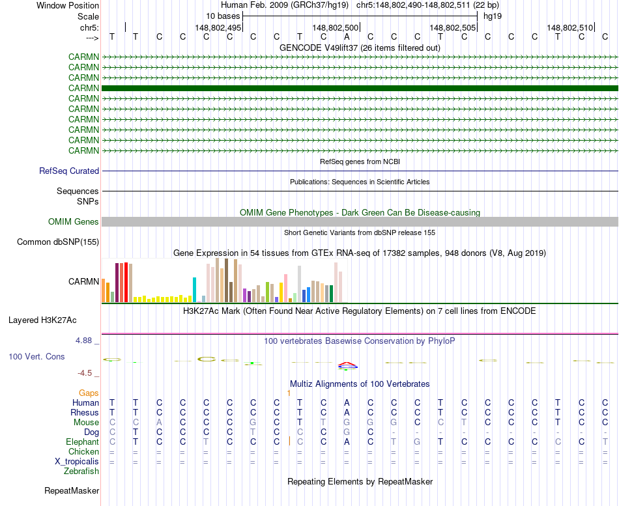The height and width of the screenshot is (506, 619).
Task: Click the 10 bases scale bar
Action: [x=360, y=16]
